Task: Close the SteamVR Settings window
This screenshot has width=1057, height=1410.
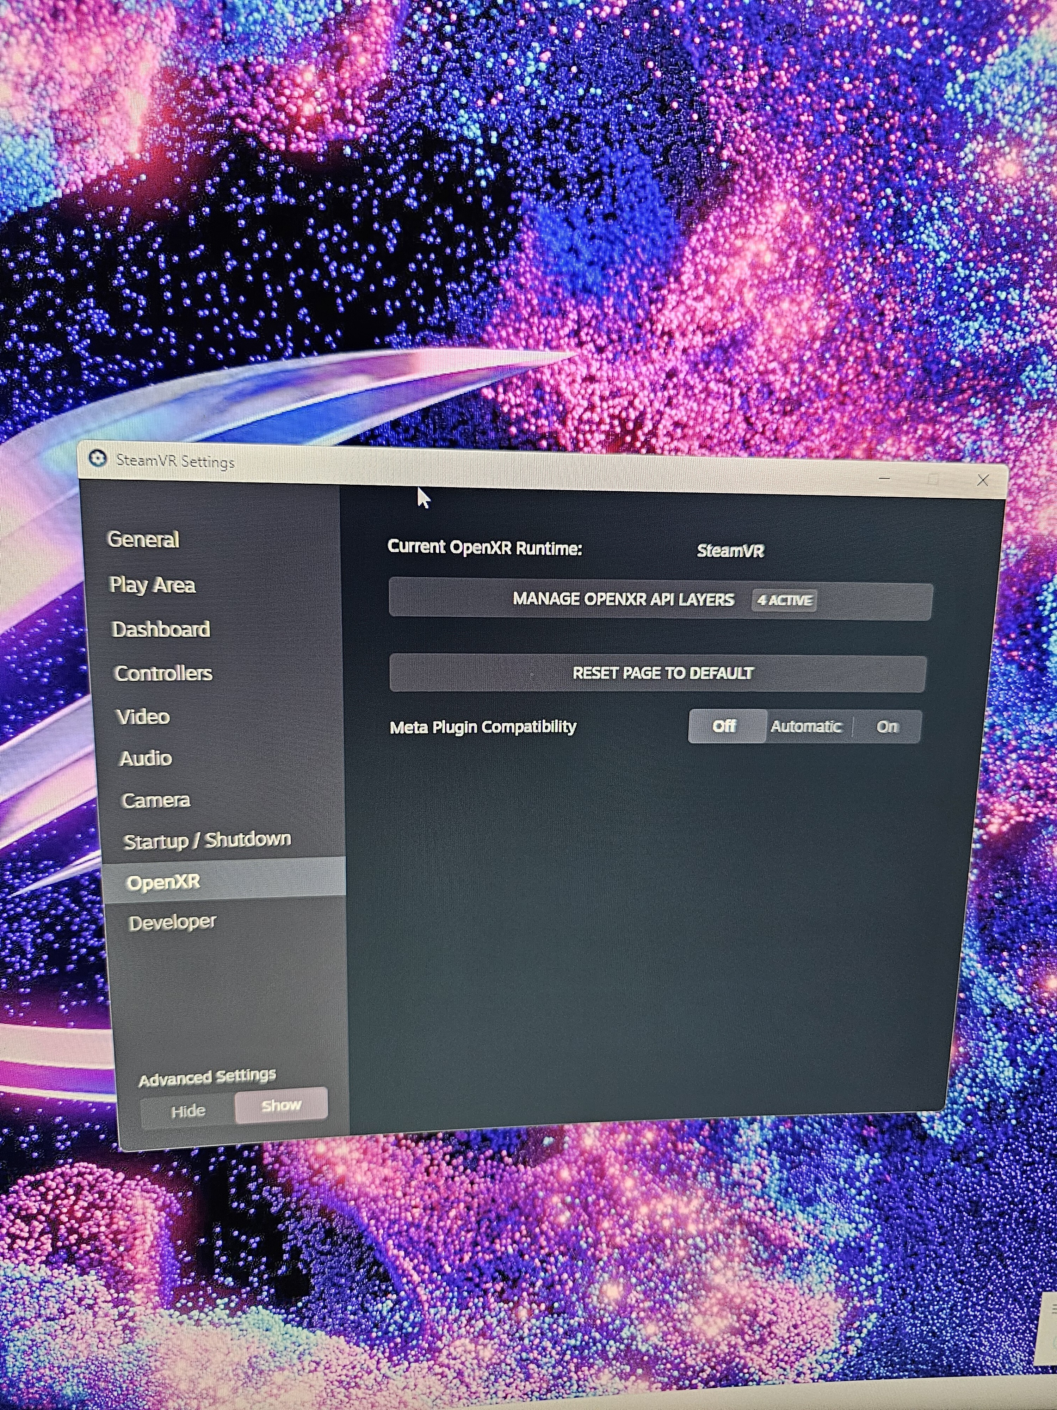Action: coord(982,480)
